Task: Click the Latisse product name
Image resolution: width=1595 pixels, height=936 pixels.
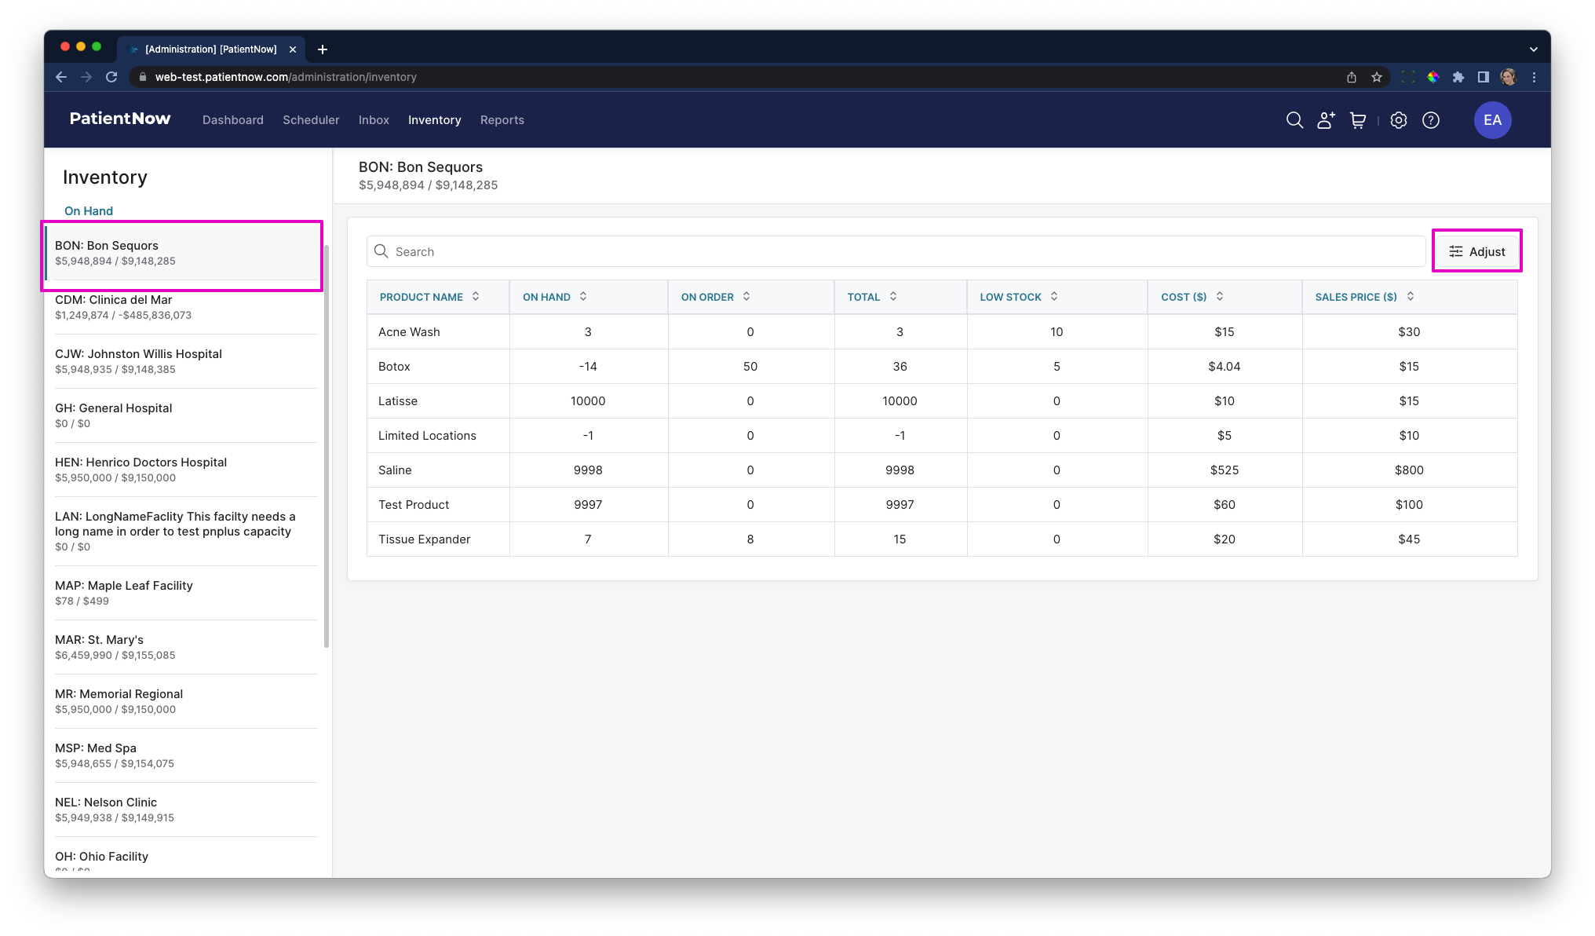Action: (x=398, y=401)
